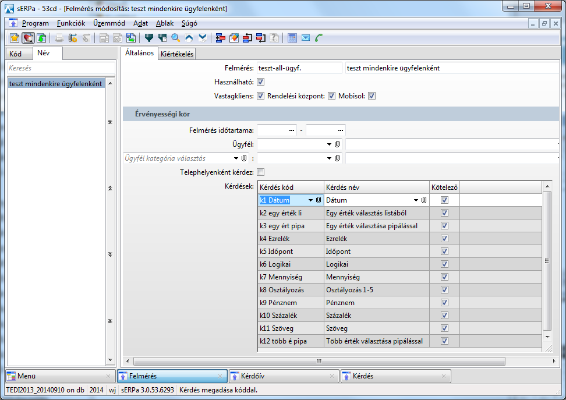Open the k1 Dátum Kérdés kód dropdown
Viewport: 566px width, 400px height.
pyautogui.click(x=311, y=200)
